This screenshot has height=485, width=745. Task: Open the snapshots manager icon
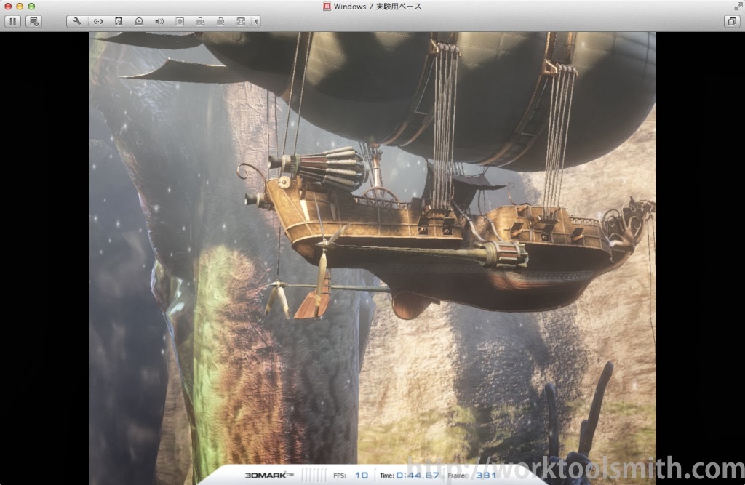[33, 21]
